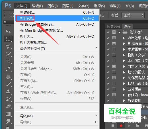Screen dimensions: 148x129
Task: Open the 图层(L) menu
Action: click(68, 6)
